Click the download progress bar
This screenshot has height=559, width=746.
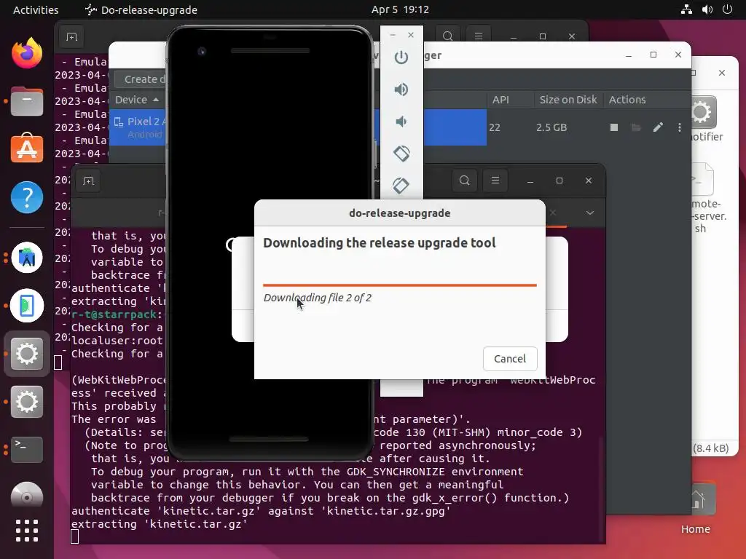coord(400,285)
